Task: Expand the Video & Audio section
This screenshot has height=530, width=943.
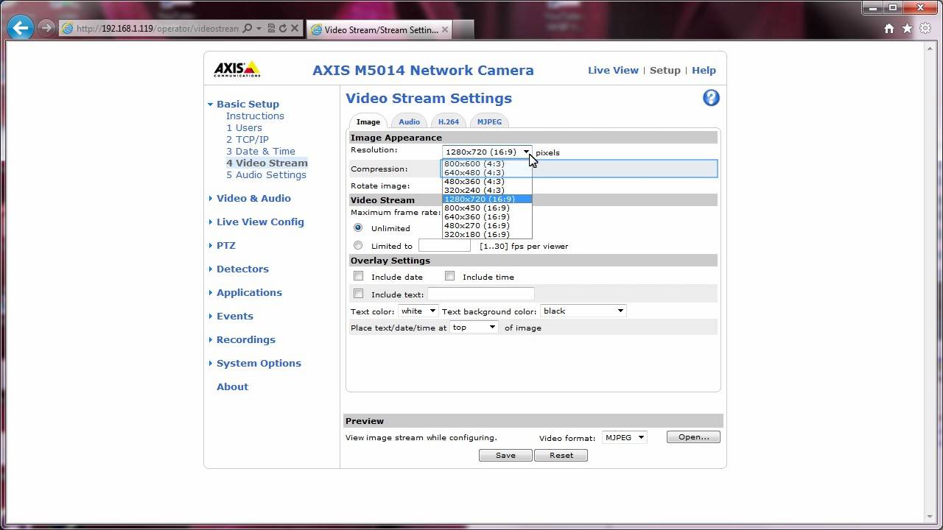Action: click(x=253, y=198)
